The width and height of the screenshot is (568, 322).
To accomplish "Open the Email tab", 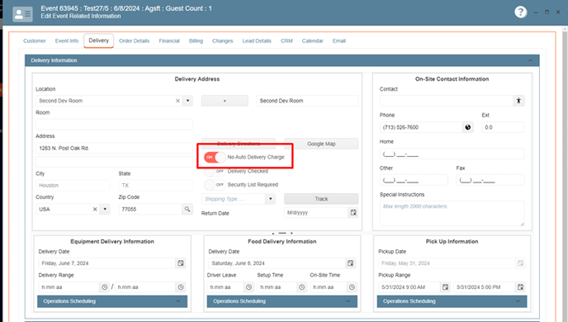I will [x=339, y=41].
